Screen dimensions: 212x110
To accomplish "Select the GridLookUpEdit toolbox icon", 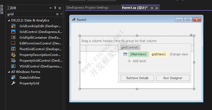I will (x=13, y=26).
